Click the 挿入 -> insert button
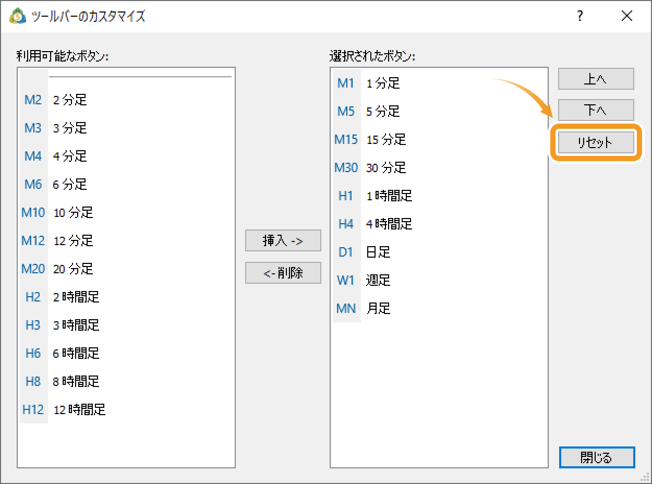 point(283,241)
